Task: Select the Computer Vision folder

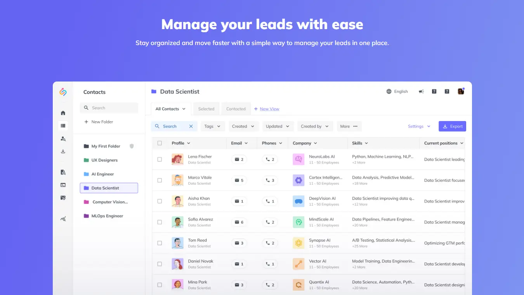Action: click(x=110, y=202)
